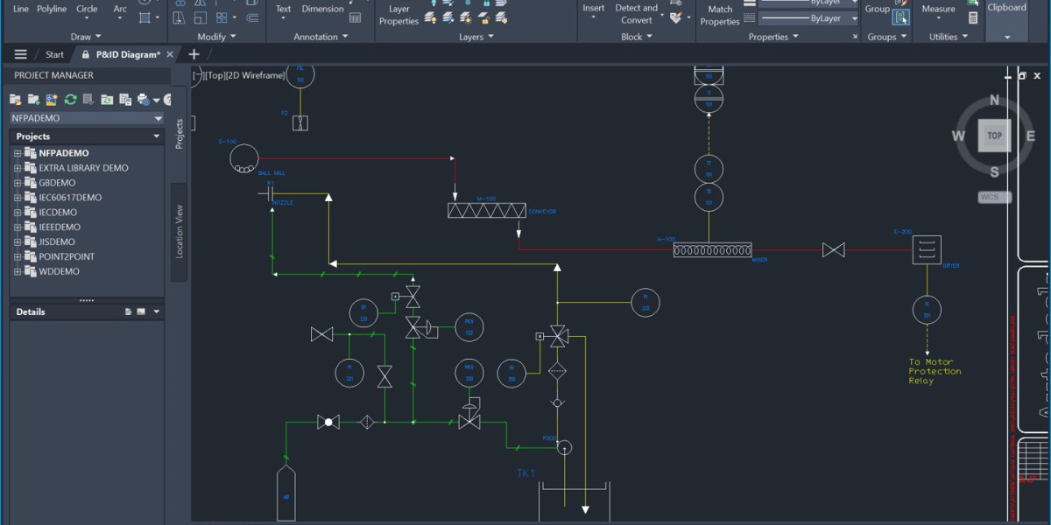
Task: Select the WDDEMO project in tree
Action: point(59,271)
